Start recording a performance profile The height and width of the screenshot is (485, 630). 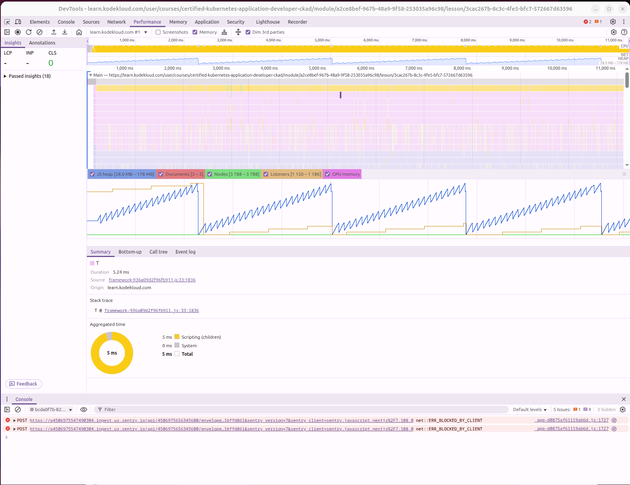tap(18, 32)
